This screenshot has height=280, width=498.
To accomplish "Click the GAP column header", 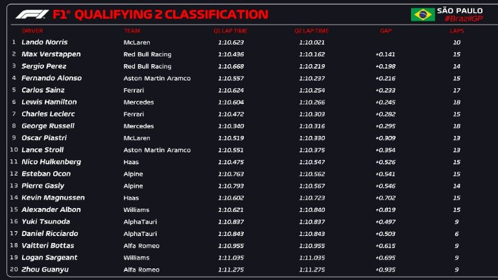I will coord(386,30).
